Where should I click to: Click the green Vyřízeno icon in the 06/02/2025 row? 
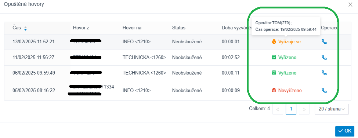274,73
